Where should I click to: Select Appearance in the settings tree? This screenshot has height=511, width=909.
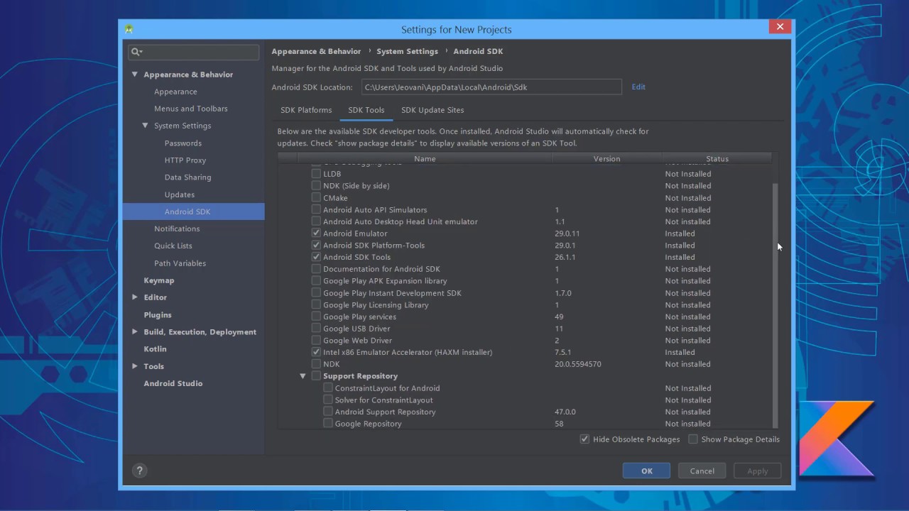pyautogui.click(x=175, y=92)
